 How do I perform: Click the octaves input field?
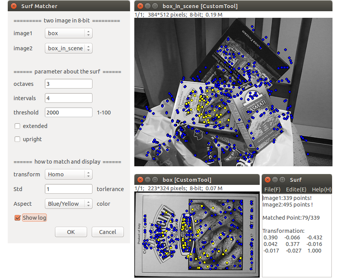click(x=69, y=84)
